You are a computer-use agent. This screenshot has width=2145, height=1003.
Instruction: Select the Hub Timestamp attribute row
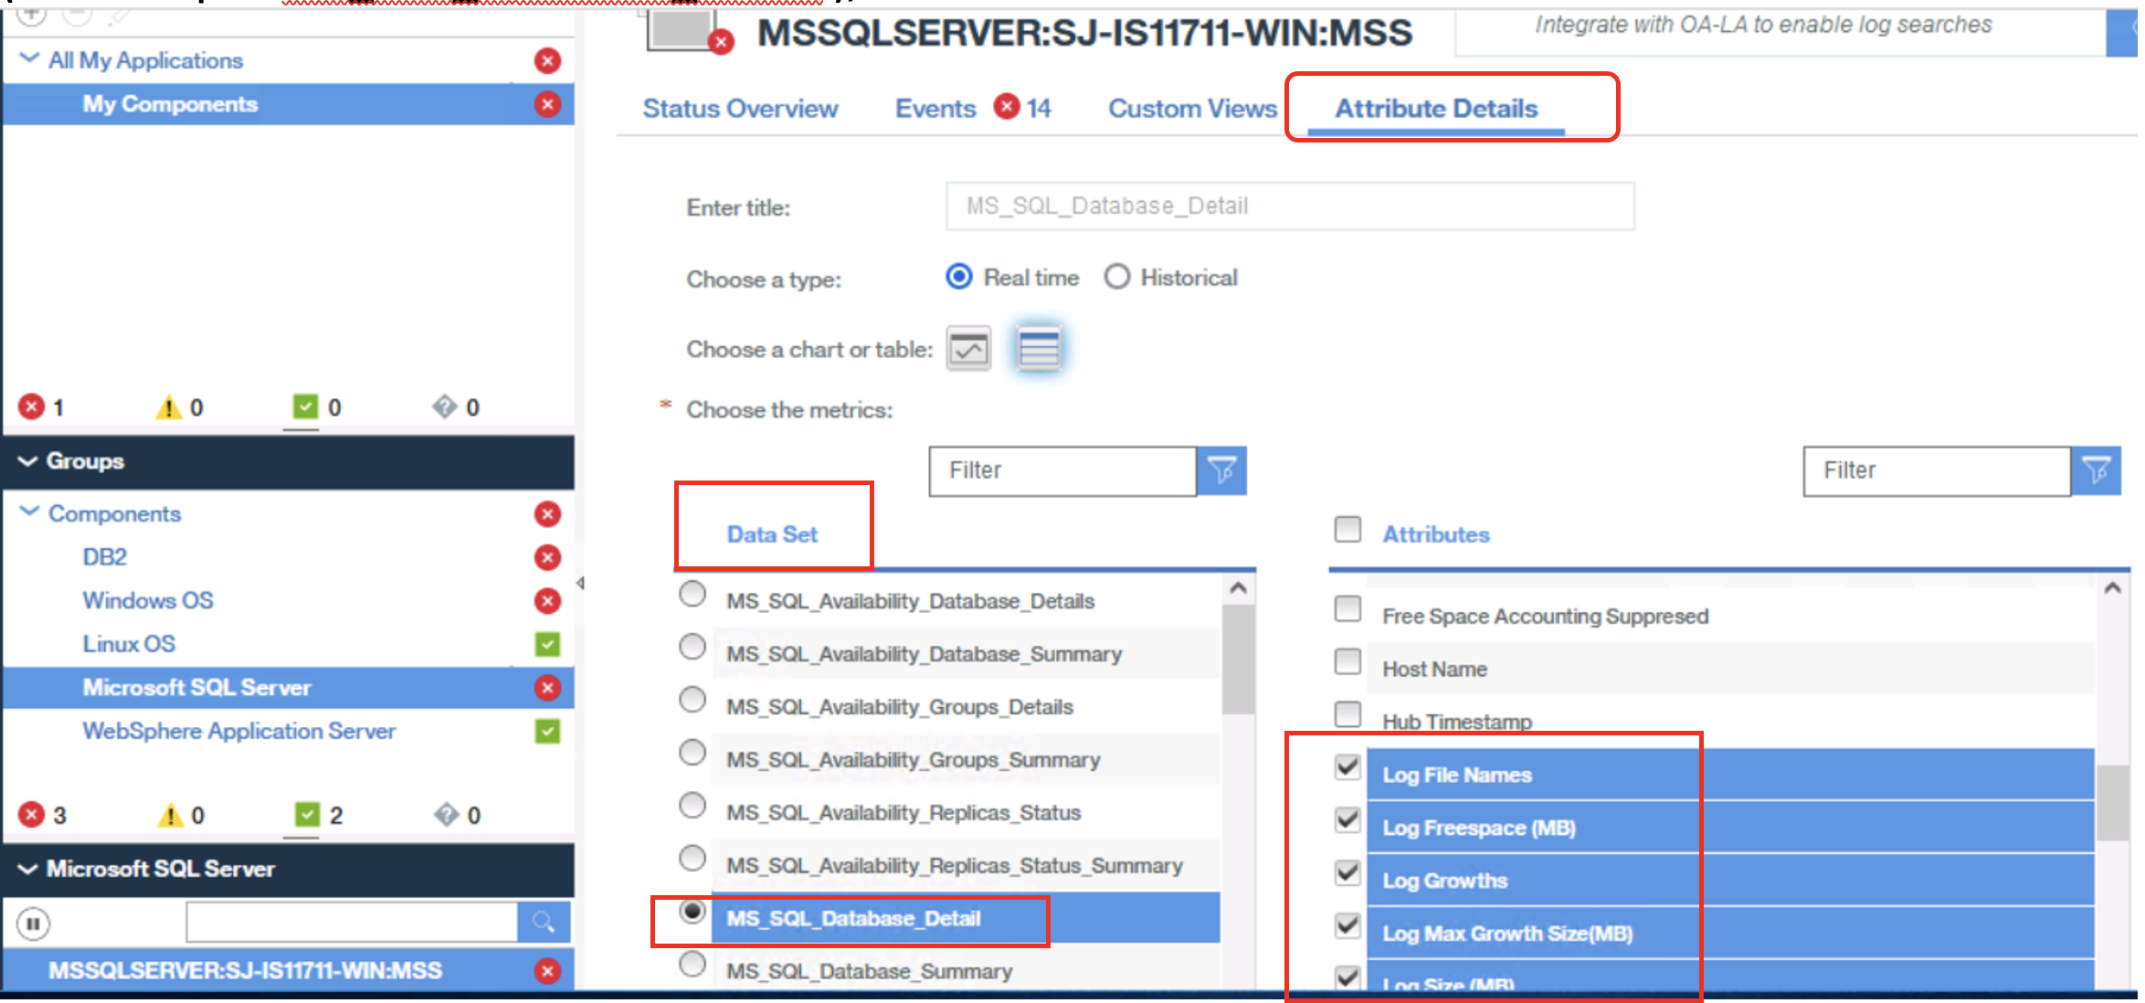1730,721
